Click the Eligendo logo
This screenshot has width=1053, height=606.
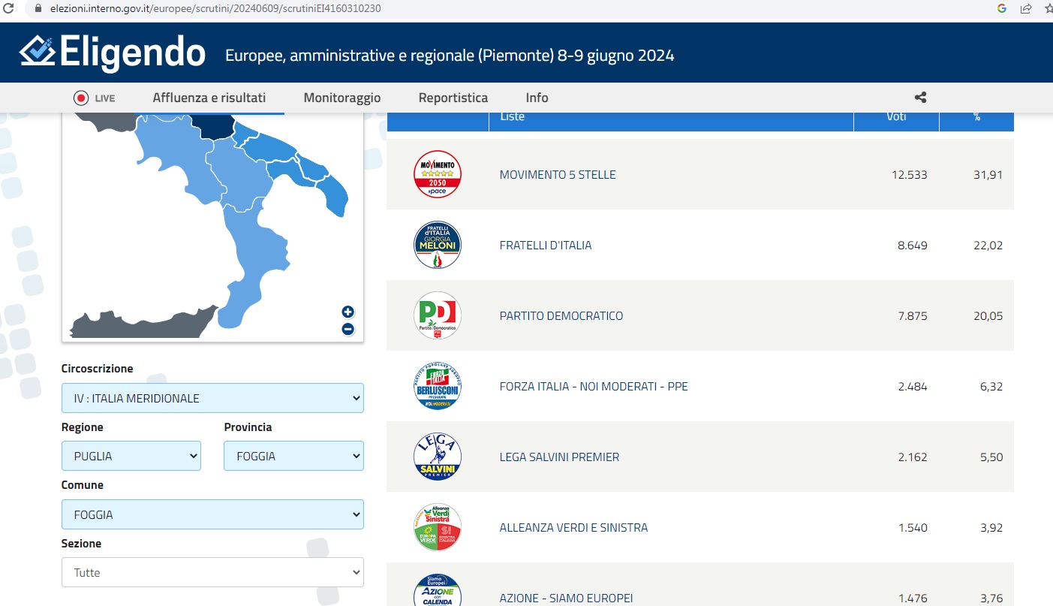click(112, 52)
